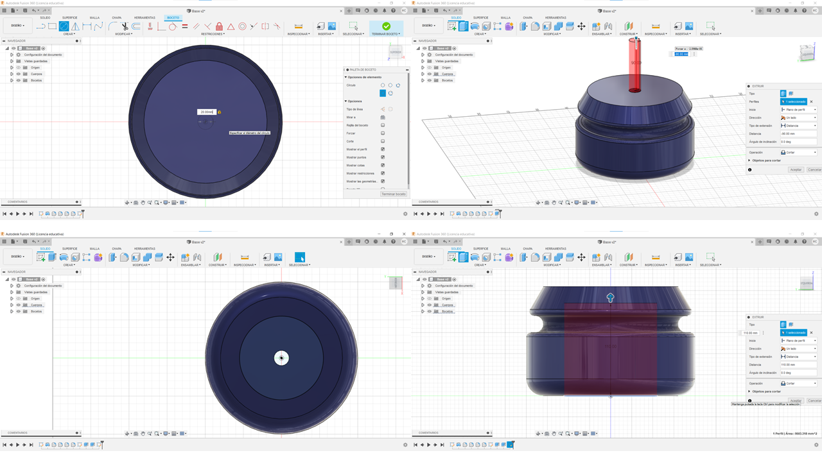Image resolution: width=822 pixels, height=462 pixels.
Task: Open the DISEÑO workspace dropdown in top-left window
Action: (17, 26)
